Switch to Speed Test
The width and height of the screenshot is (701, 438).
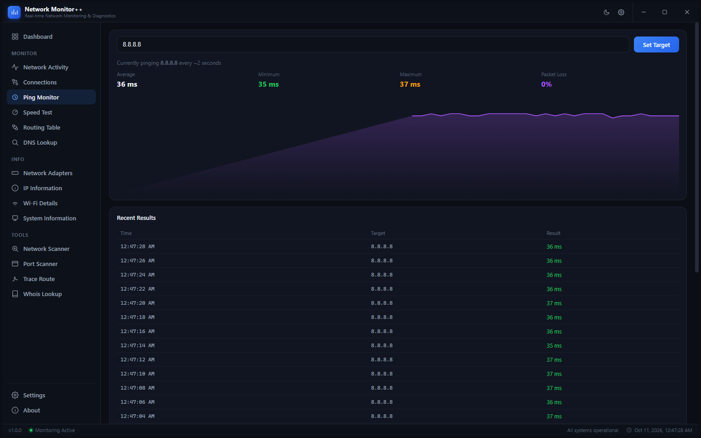(x=51, y=112)
